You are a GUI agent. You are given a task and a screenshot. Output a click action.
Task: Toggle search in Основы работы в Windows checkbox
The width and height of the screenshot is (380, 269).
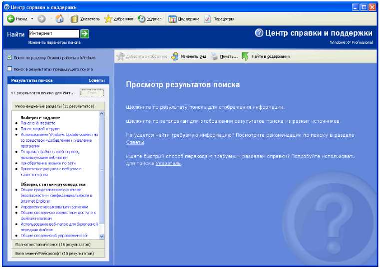9,57
